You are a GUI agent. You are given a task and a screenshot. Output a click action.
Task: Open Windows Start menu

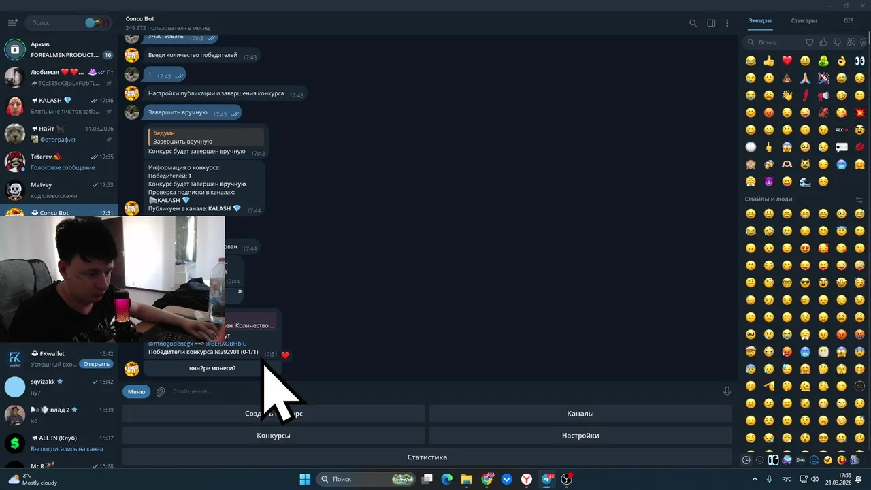(x=305, y=479)
